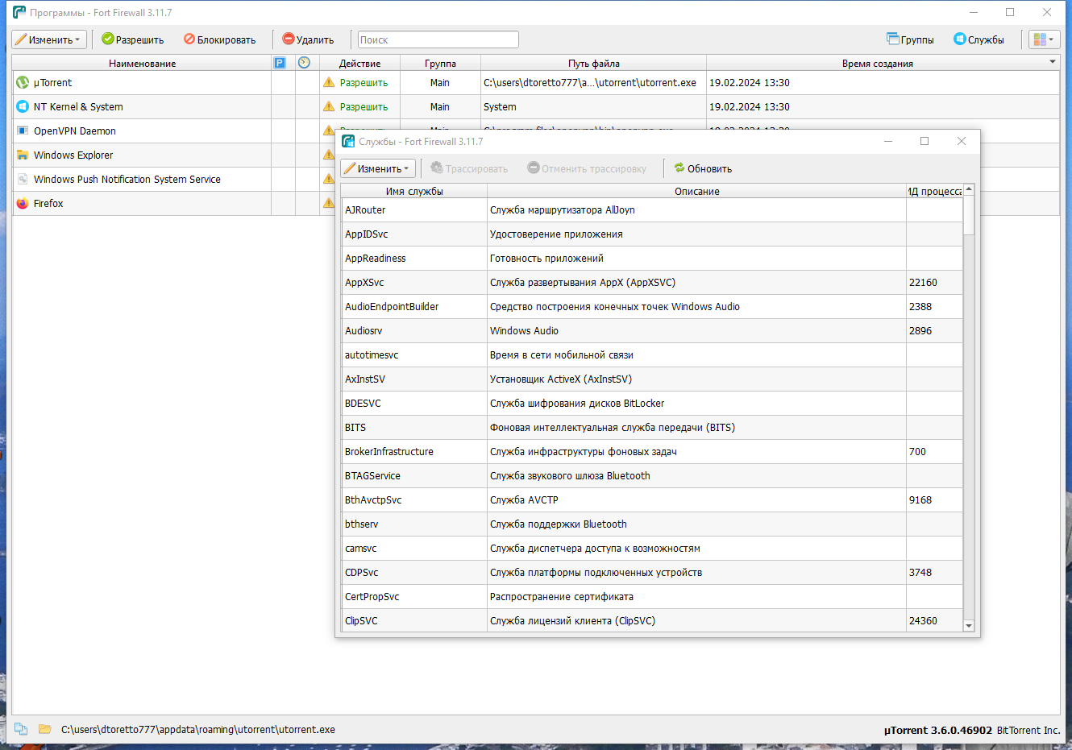Select the AJRouter service row
The image size is (1072, 750).
click(x=652, y=209)
